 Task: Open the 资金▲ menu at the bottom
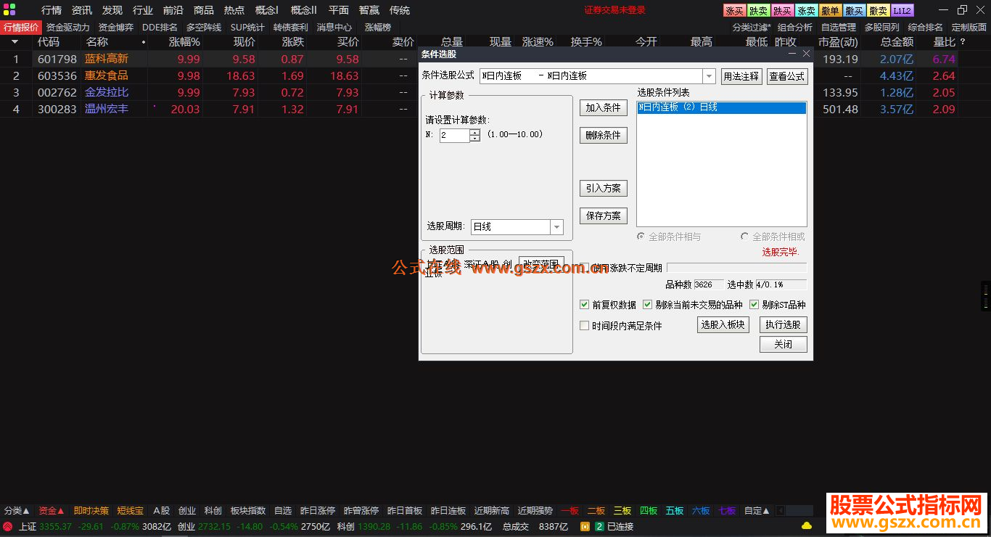tap(52, 511)
